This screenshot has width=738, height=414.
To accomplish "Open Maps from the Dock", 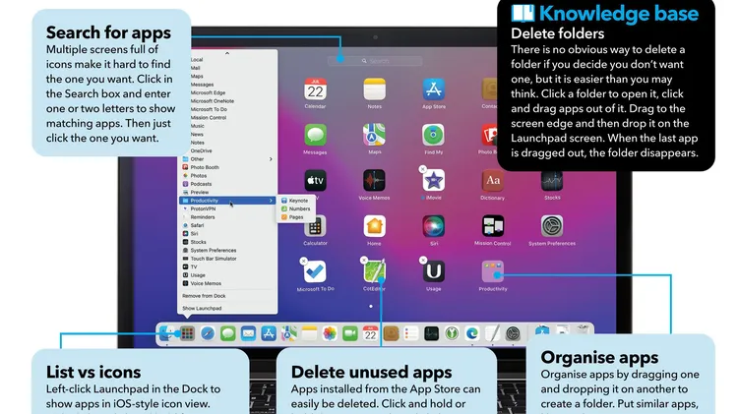I will tap(289, 333).
